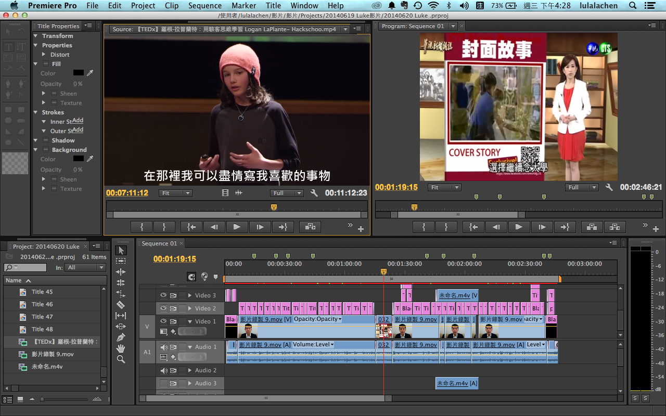The width and height of the screenshot is (666, 416).
Task: Expand the Distort section
Action: pos(44,55)
